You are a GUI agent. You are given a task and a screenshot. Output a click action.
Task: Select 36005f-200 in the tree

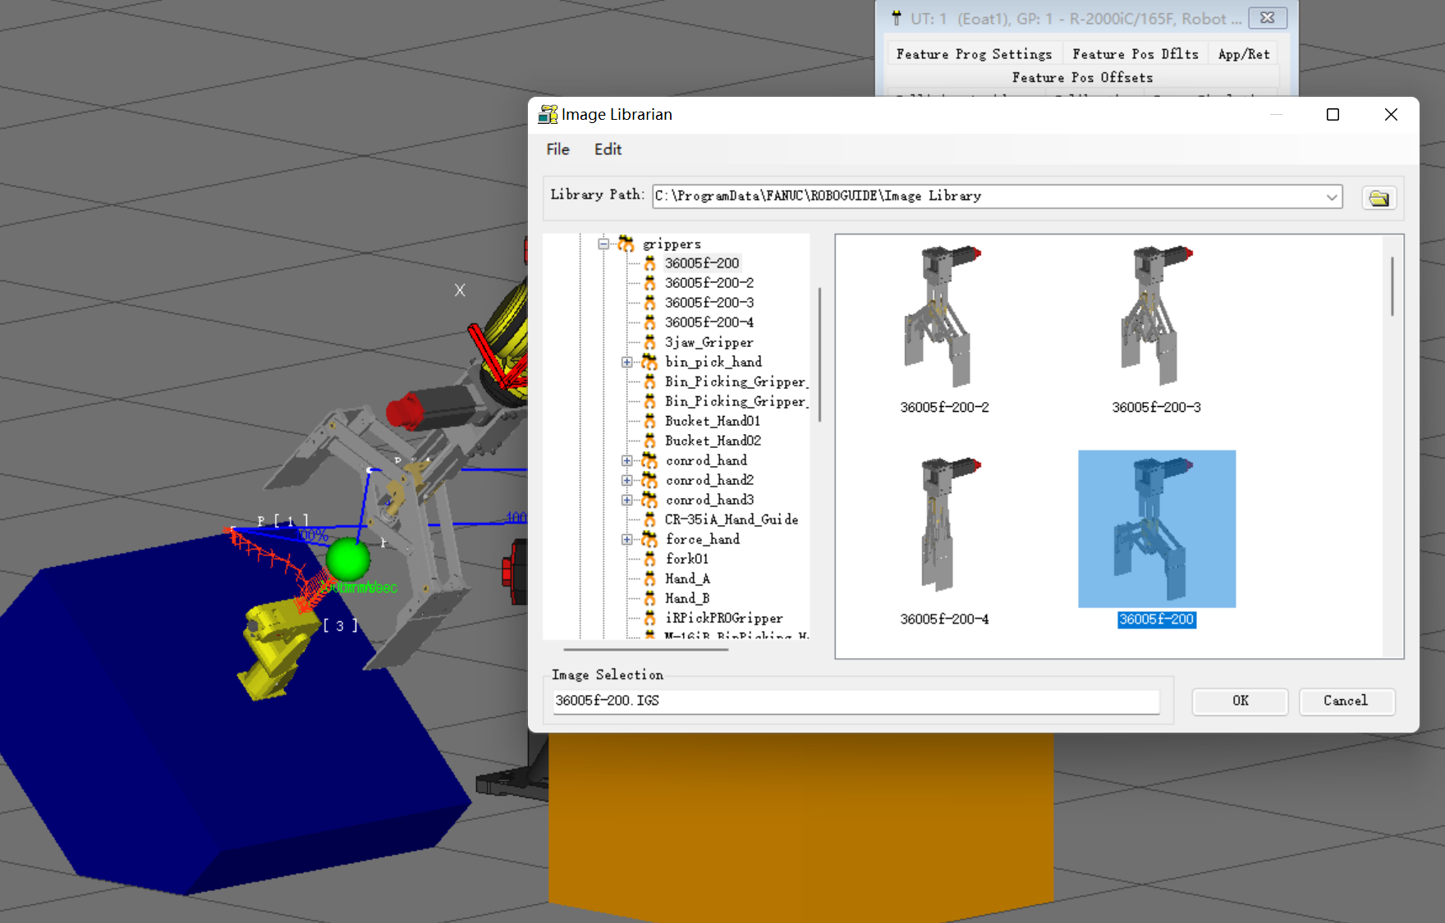702,263
